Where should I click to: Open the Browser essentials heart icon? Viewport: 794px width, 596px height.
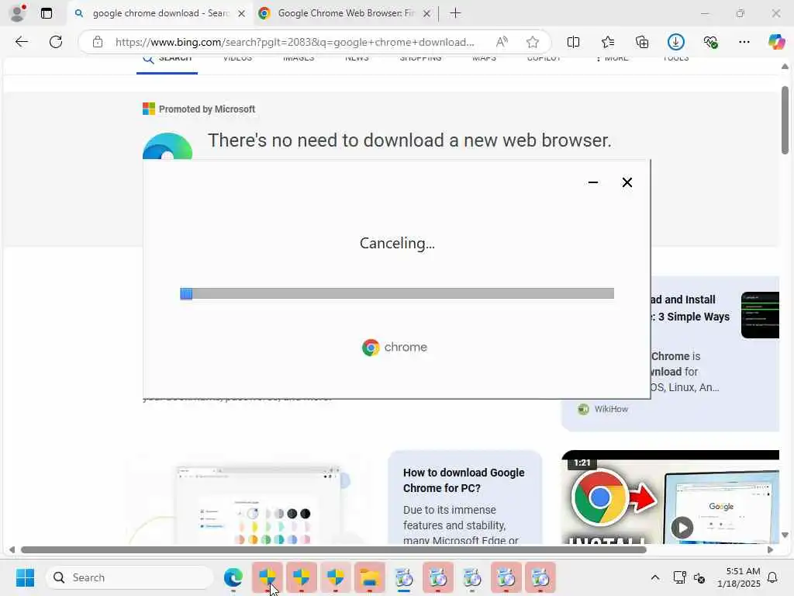710,42
